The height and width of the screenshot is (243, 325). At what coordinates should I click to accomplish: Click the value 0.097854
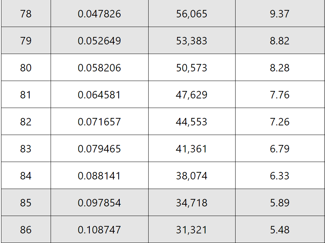(99, 203)
